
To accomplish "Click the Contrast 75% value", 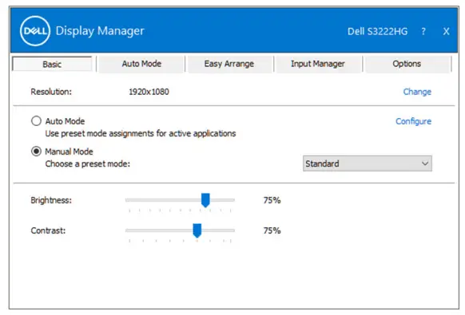I will [272, 230].
